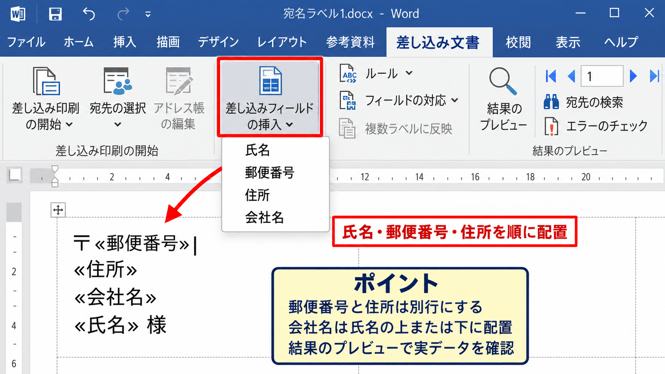665x374 pixels.
Task: Click the table move handle icon
Action: tap(58, 210)
